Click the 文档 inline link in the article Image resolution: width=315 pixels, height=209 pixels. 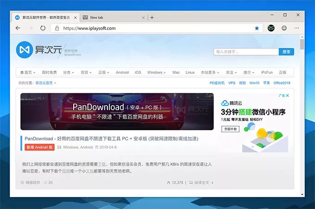90,171
